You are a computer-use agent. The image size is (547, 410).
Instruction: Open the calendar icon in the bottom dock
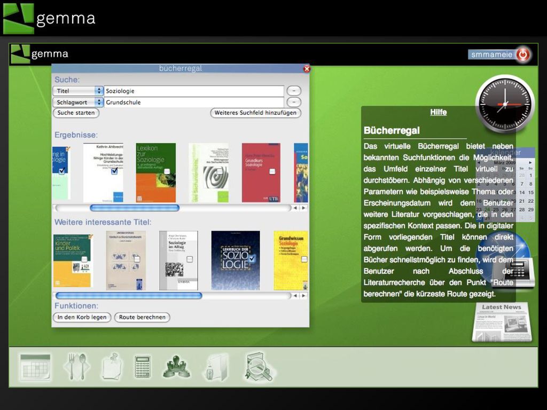point(35,367)
